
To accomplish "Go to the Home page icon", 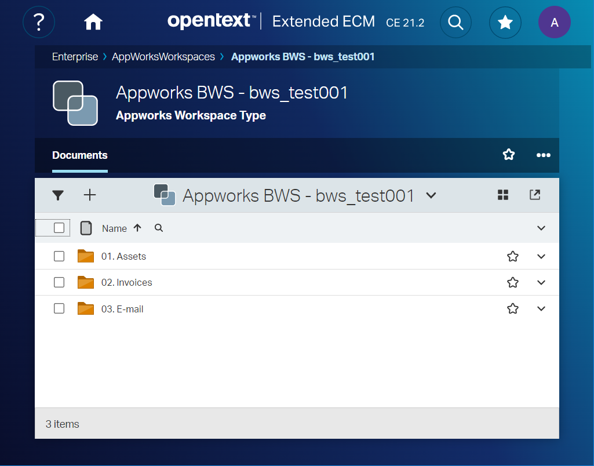I will 93,22.
